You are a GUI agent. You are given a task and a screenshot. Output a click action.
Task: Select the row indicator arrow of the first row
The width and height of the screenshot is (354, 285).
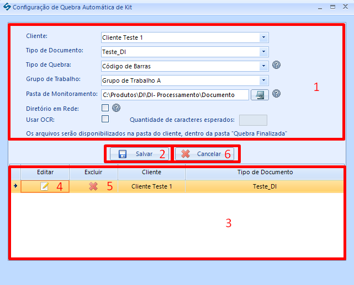(15, 186)
